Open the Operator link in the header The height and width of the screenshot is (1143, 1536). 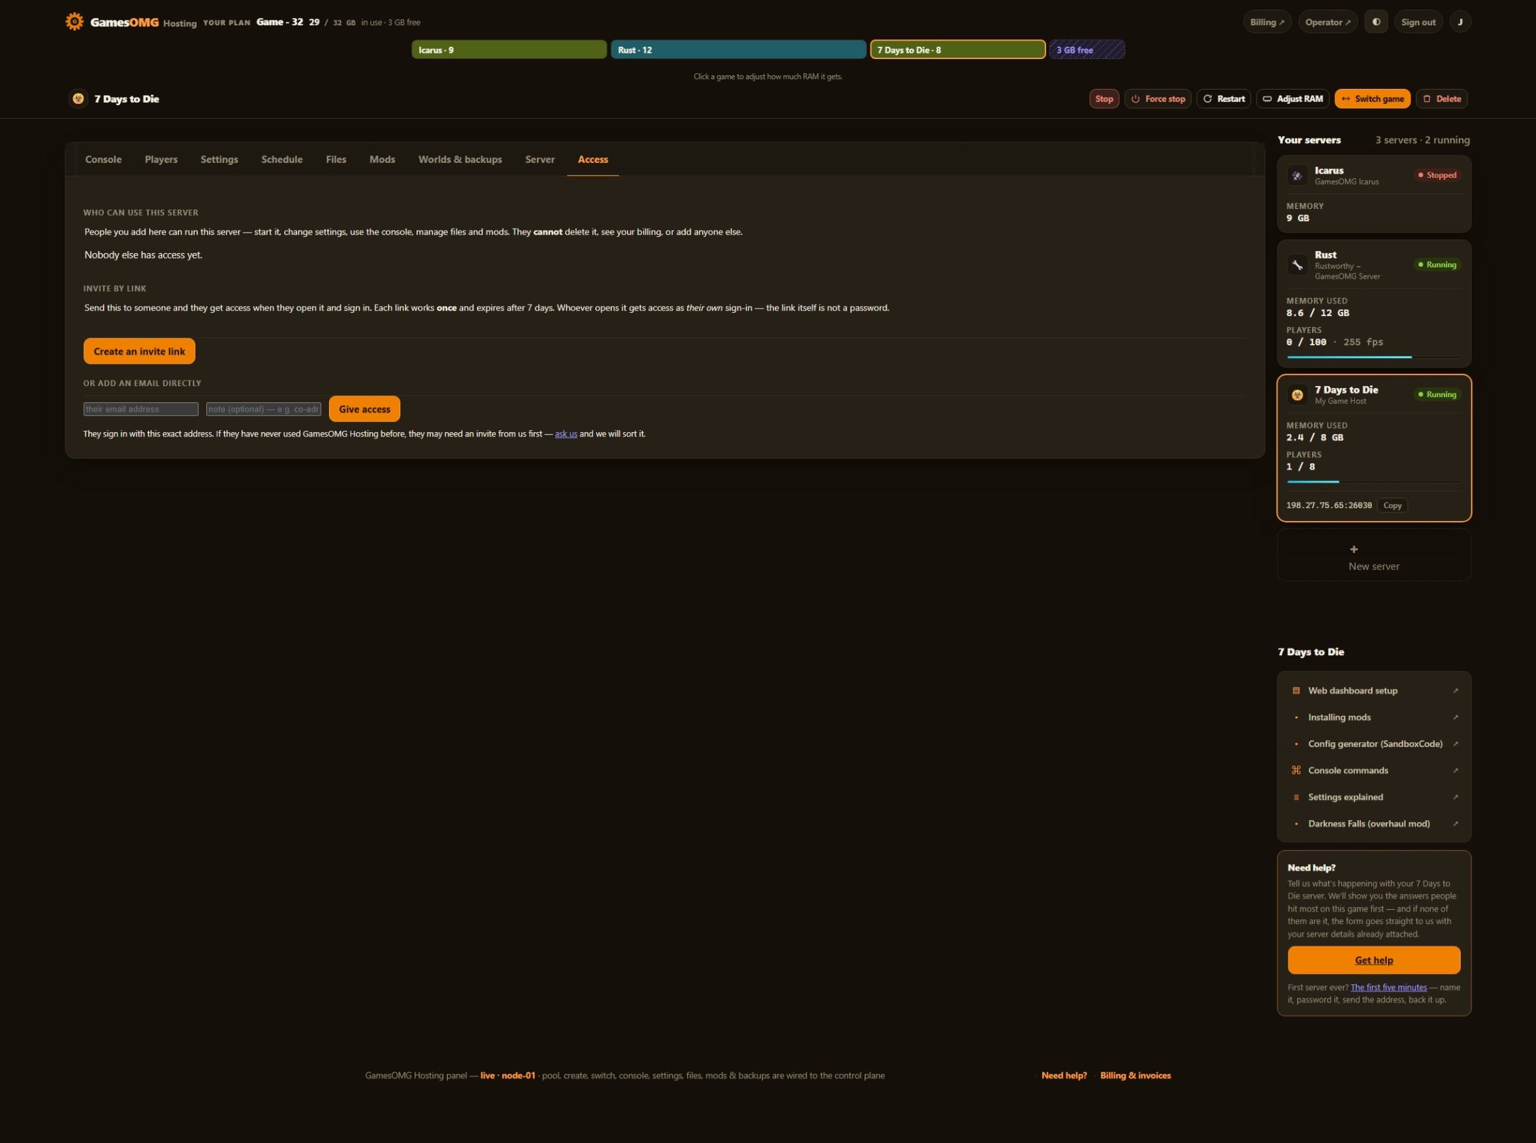1328,22
